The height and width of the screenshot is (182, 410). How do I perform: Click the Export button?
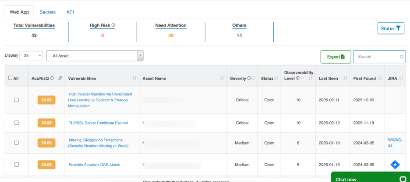336,57
